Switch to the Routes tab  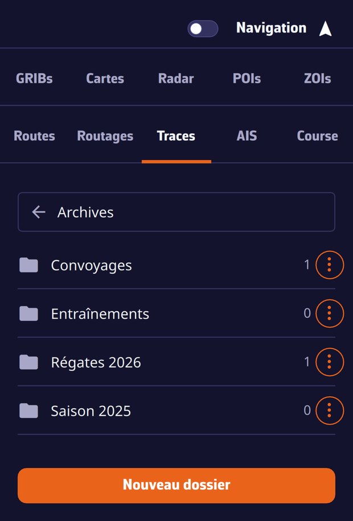(x=34, y=136)
